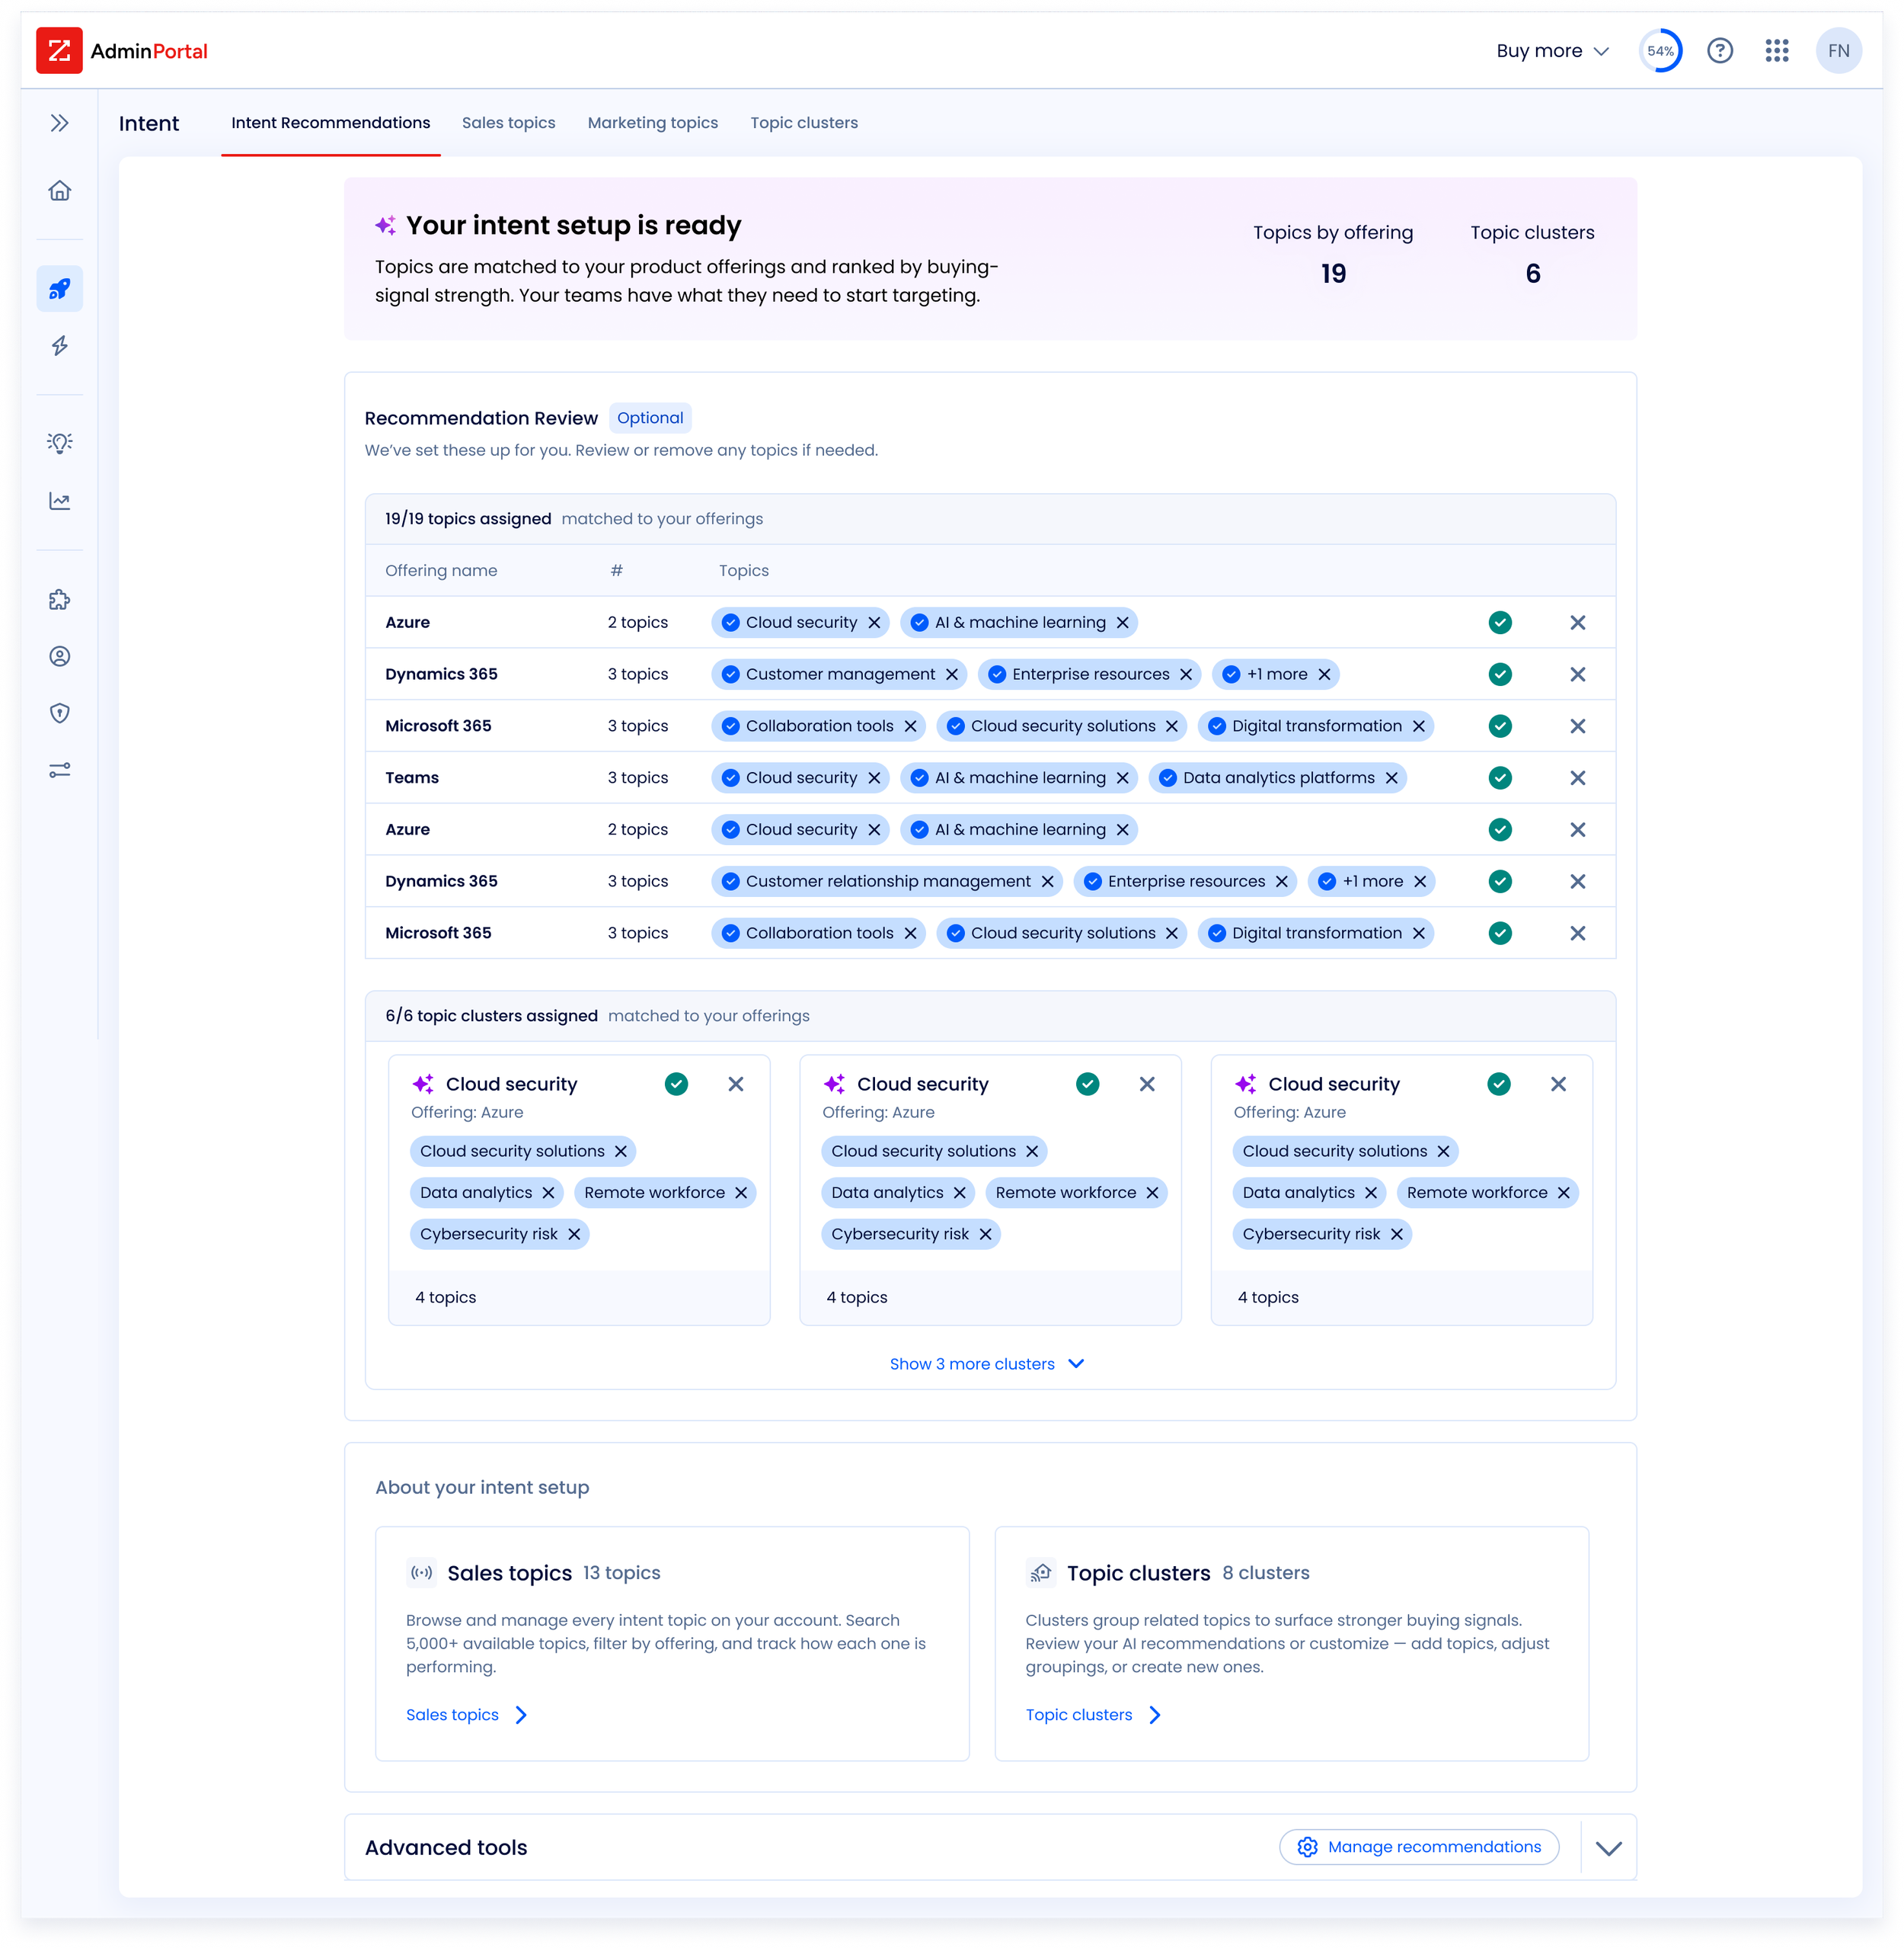The image size is (1904, 1948).
Task: Open the apps grid launcher
Action: coord(1777,51)
